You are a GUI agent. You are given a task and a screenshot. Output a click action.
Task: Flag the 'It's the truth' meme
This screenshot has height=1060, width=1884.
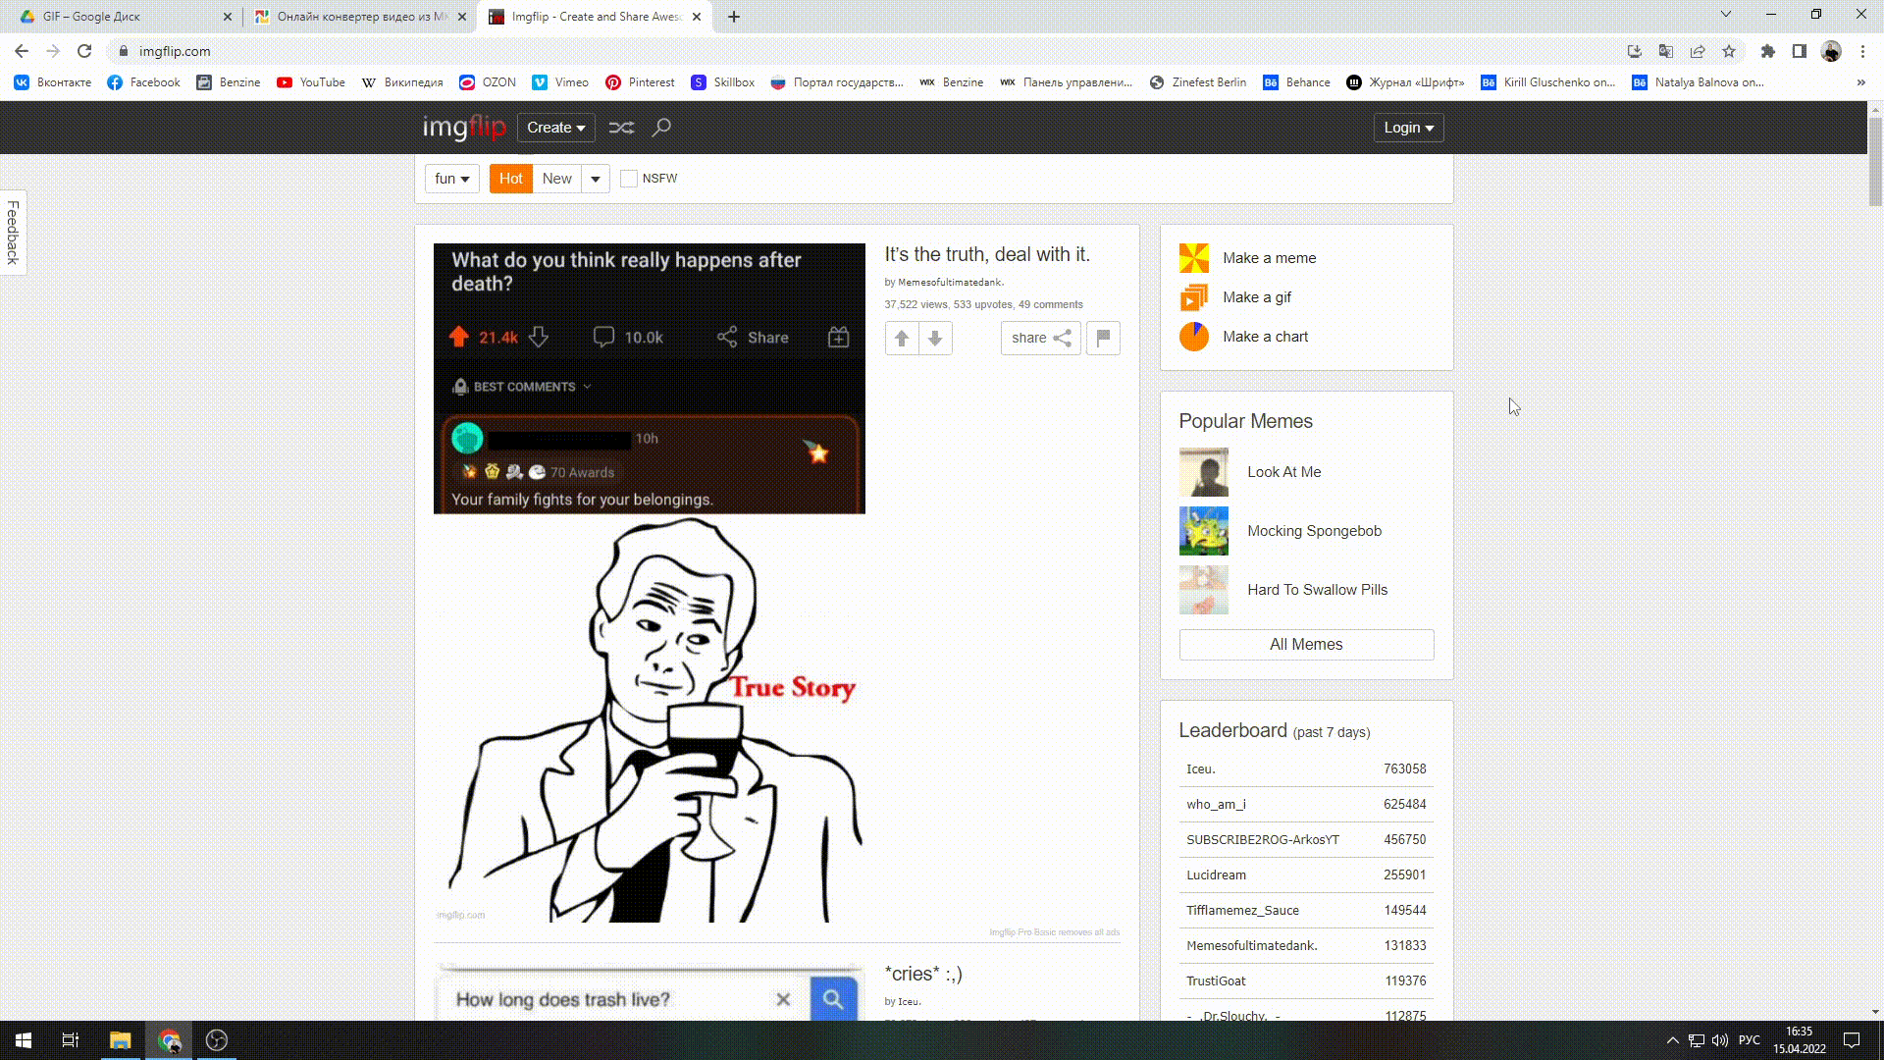[x=1103, y=338]
